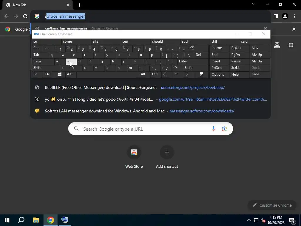301x226 pixels.
Task: Open the Search Labs flask icon
Action: [x=277, y=45]
